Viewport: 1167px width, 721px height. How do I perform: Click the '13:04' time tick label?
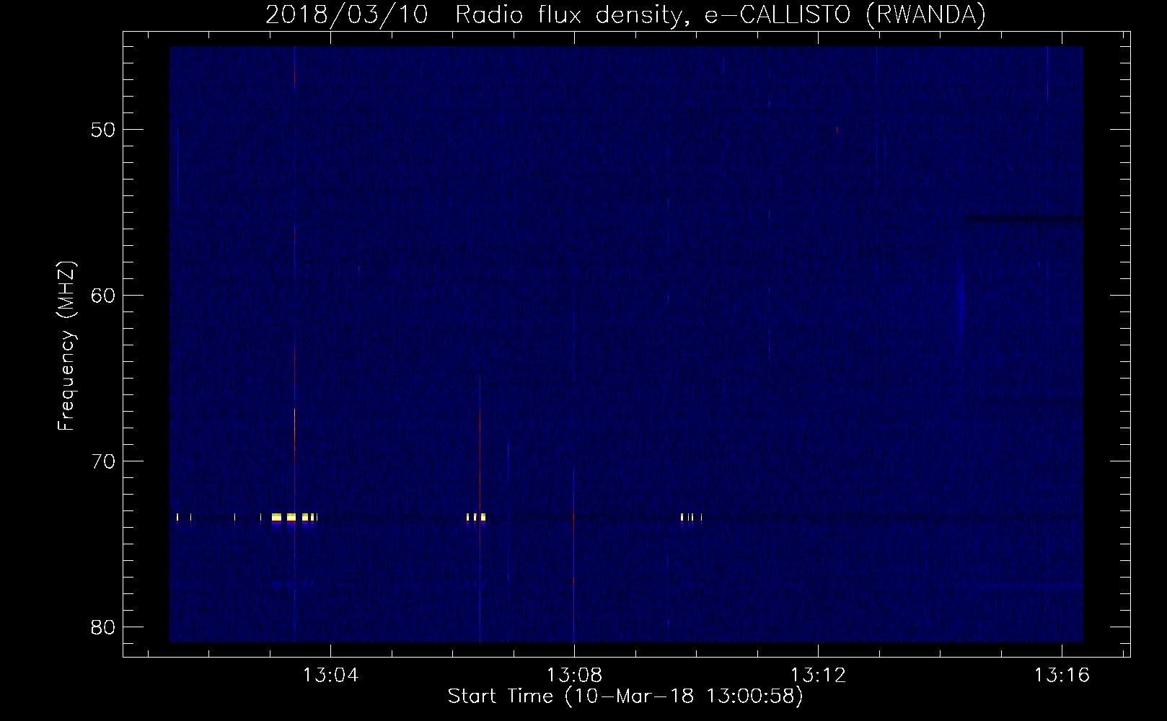[x=330, y=676]
